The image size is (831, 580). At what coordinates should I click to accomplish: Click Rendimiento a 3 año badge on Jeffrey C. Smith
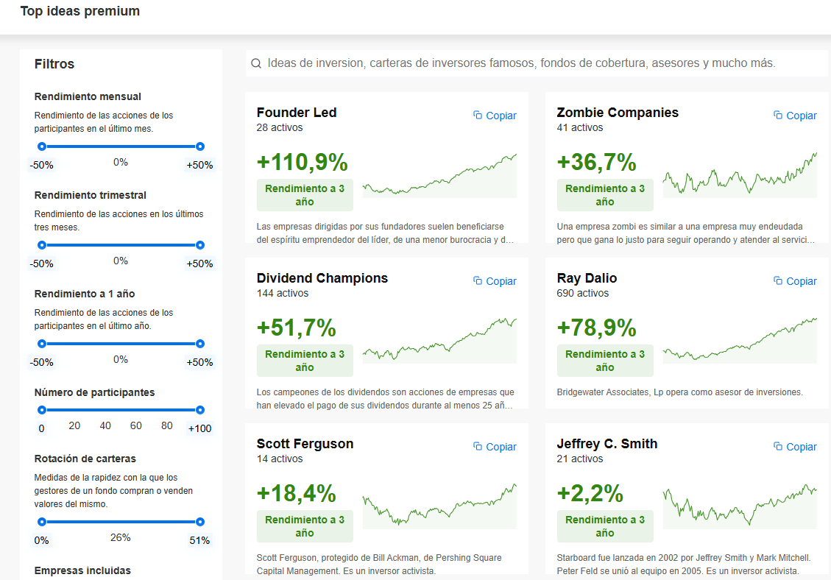pos(605,526)
